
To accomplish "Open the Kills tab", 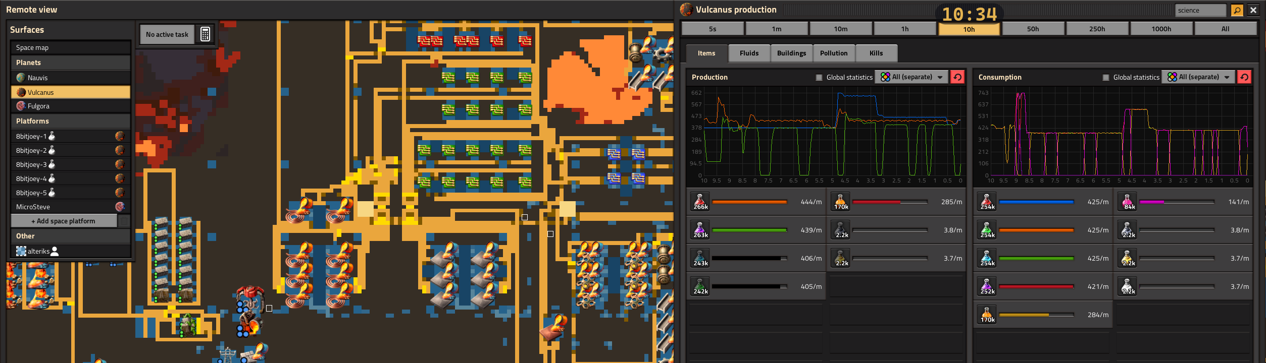I will click(x=876, y=53).
